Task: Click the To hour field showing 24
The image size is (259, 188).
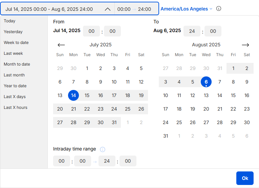Action: pos(192,31)
